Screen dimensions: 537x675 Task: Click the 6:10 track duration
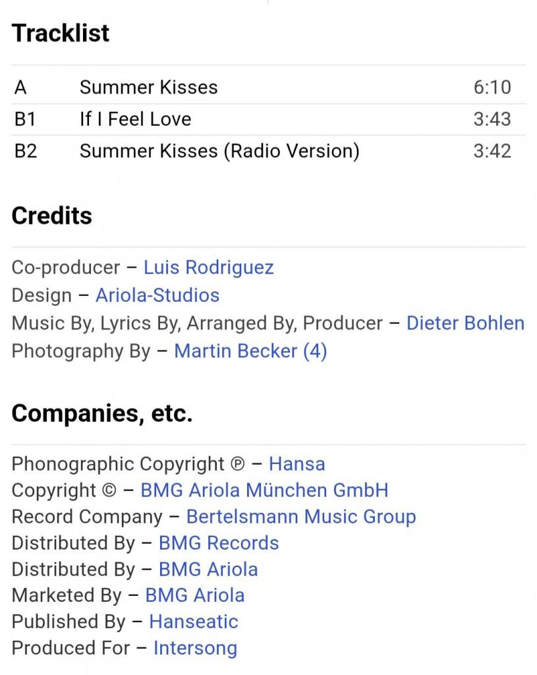tap(492, 87)
